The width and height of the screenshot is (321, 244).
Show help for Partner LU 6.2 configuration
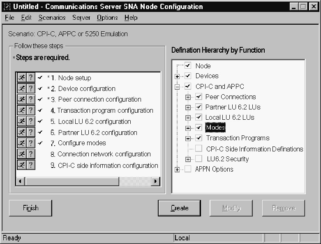click(30, 132)
